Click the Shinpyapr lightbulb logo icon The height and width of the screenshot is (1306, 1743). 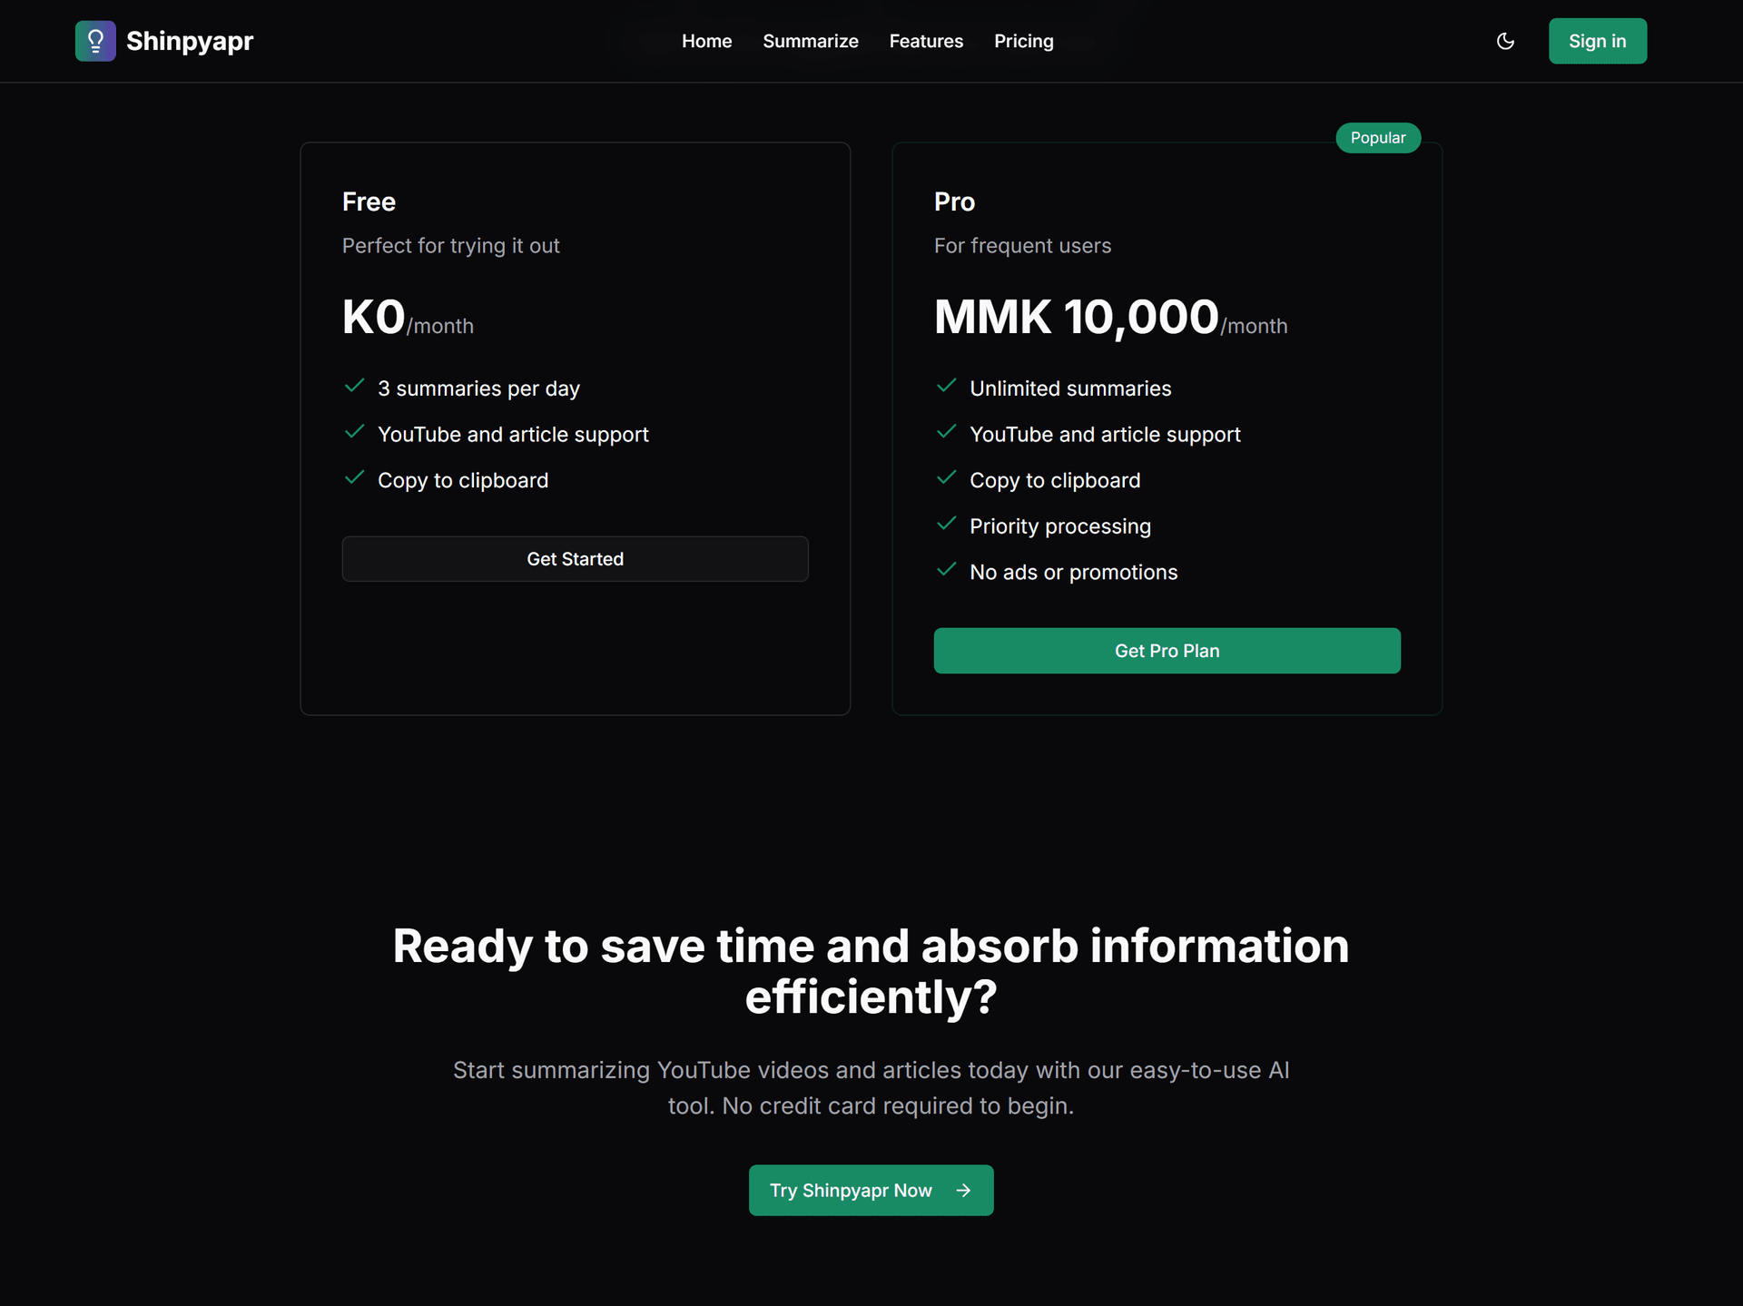click(x=95, y=41)
